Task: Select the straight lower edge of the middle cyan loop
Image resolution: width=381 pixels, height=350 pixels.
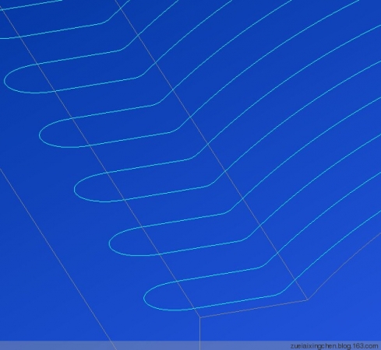Action: pyautogui.click(x=159, y=193)
